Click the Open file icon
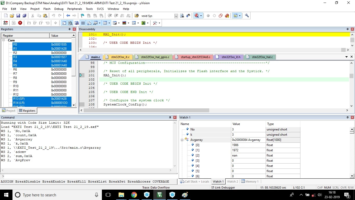355x200 pixels. (x=12, y=16)
